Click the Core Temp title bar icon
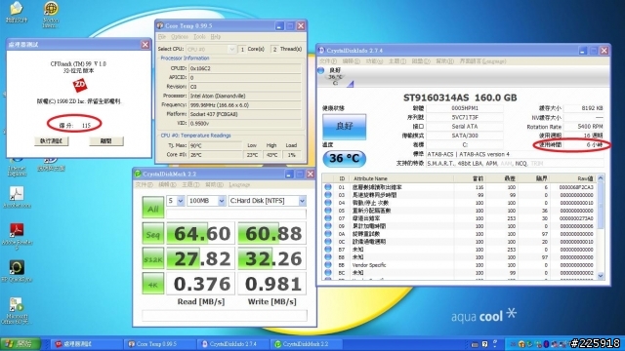This screenshot has height=351, width=625. [x=160, y=26]
